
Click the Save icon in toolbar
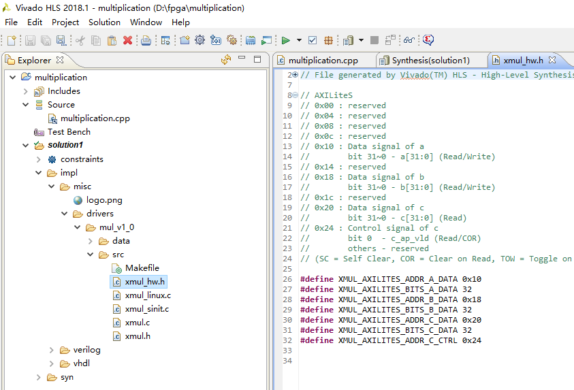pyautogui.click(x=31, y=40)
